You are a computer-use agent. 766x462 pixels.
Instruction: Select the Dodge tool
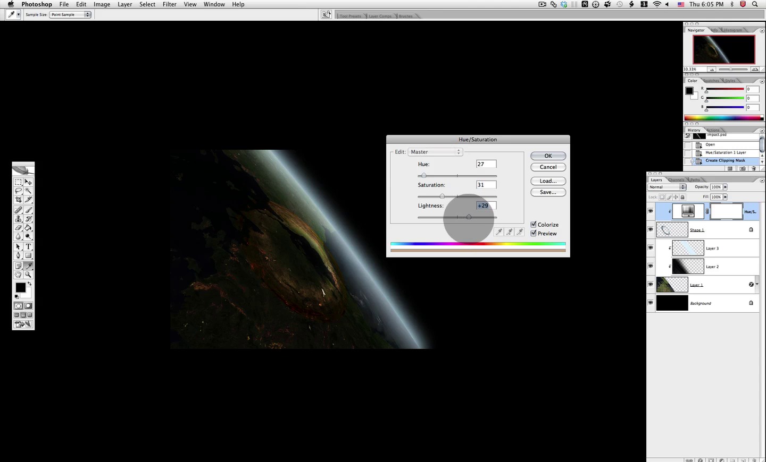click(28, 237)
